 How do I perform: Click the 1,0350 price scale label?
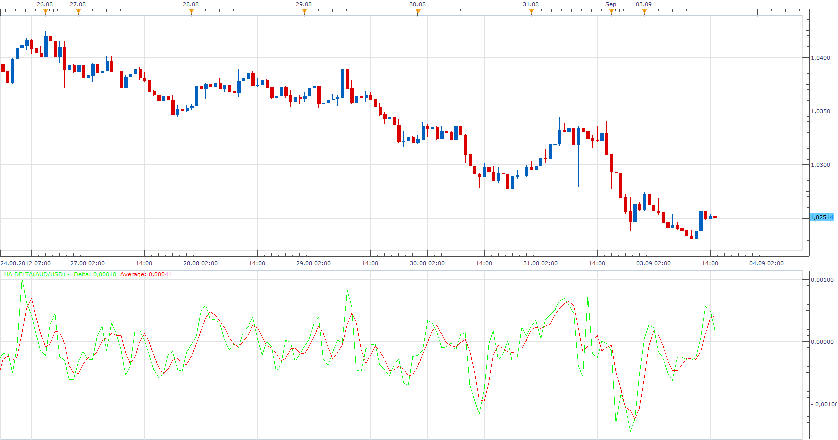pyautogui.click(x=821, y=111)
